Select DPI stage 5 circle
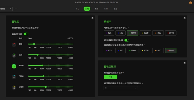 pos(14,88)
